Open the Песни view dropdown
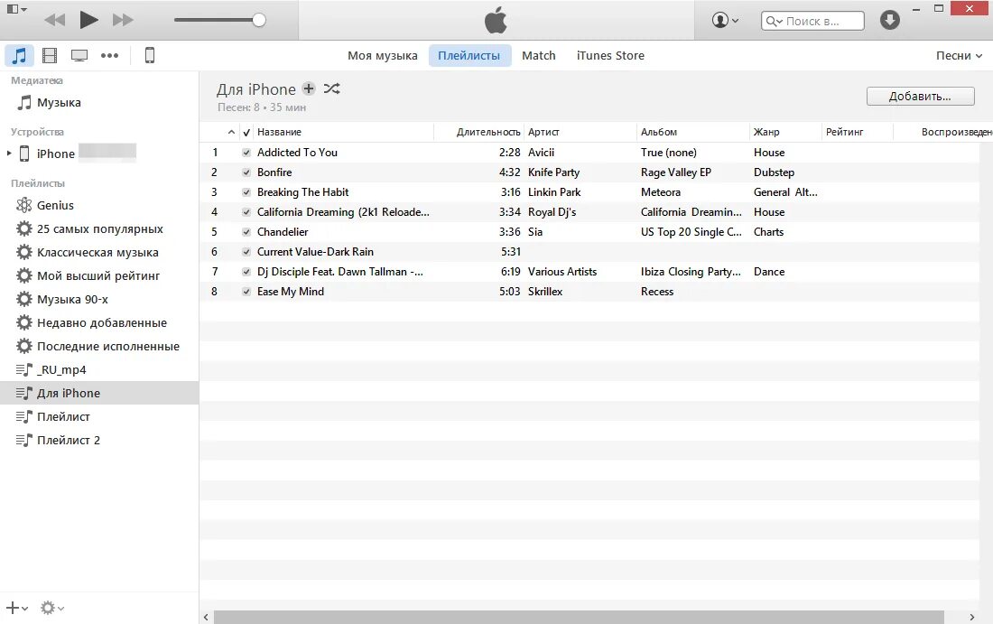 point(959,56)
